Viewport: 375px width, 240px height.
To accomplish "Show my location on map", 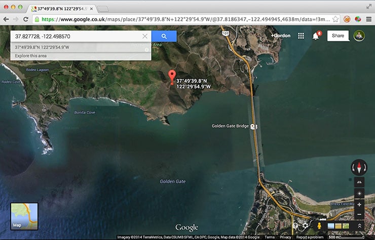I will (x=359, y=194).
